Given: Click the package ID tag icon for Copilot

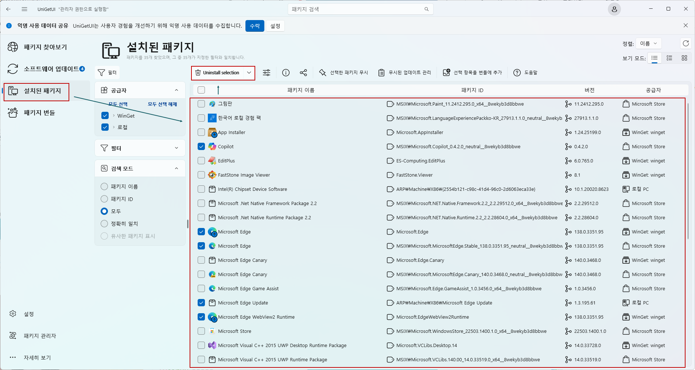Looking at the screenshot, I should [x=390, y=146].
